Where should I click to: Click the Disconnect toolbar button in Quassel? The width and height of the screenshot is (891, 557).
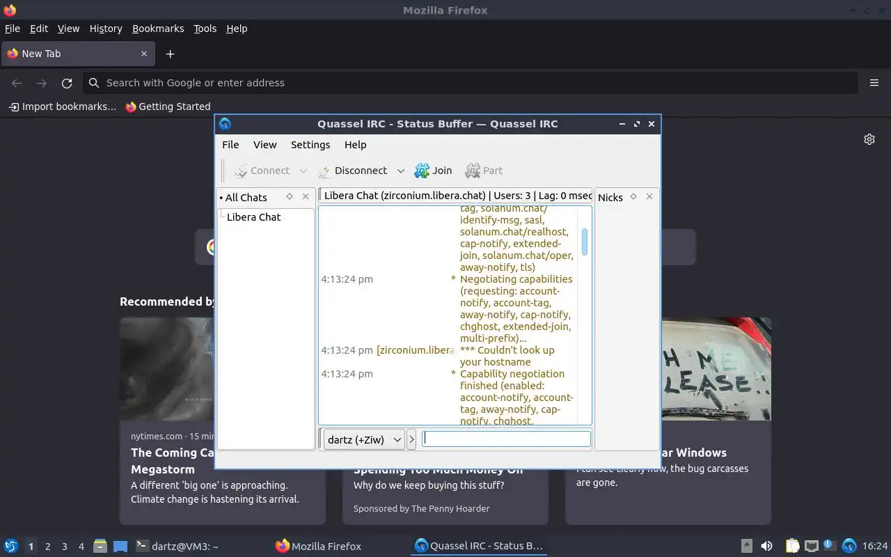click(352, 171)
